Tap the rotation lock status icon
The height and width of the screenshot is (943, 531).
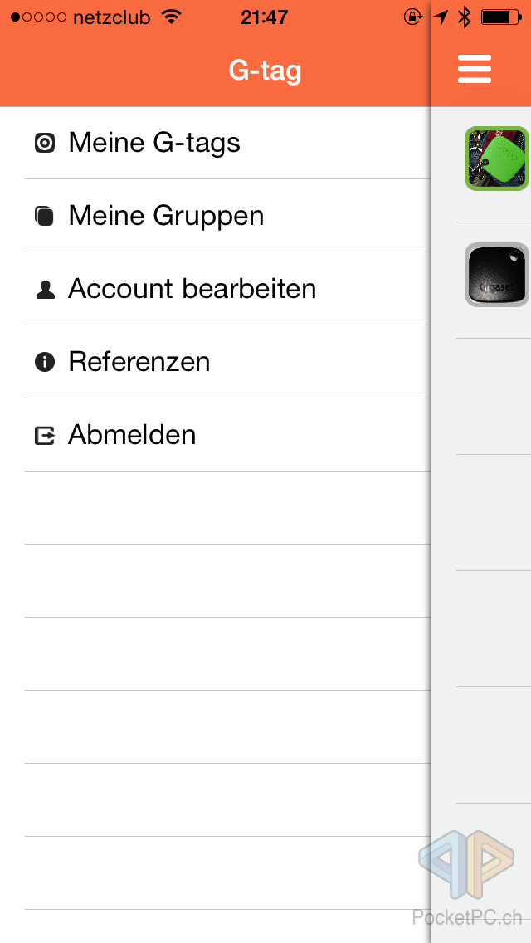[412, 17]
